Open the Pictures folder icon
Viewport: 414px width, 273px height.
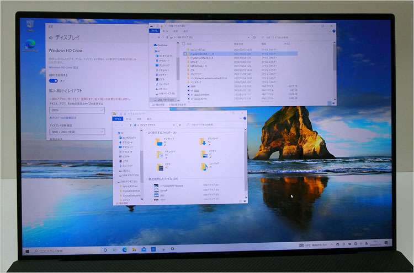tap(204, 155)
